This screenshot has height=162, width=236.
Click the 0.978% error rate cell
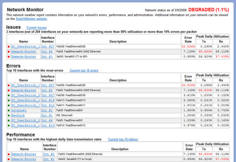(189, 125)
